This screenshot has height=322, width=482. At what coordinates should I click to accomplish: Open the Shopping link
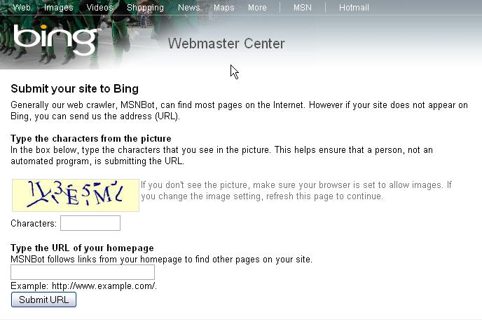point(145,8)
